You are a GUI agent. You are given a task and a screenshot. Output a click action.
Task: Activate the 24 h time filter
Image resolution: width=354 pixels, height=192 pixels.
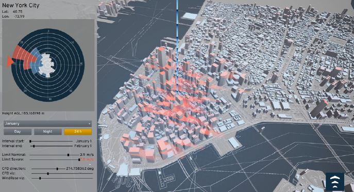coord(78,132)
